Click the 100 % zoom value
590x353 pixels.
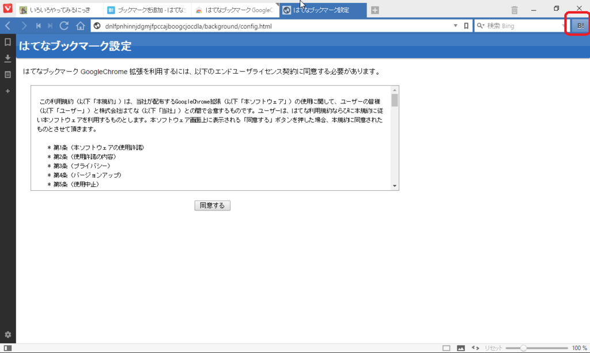(x=580, y=348)
